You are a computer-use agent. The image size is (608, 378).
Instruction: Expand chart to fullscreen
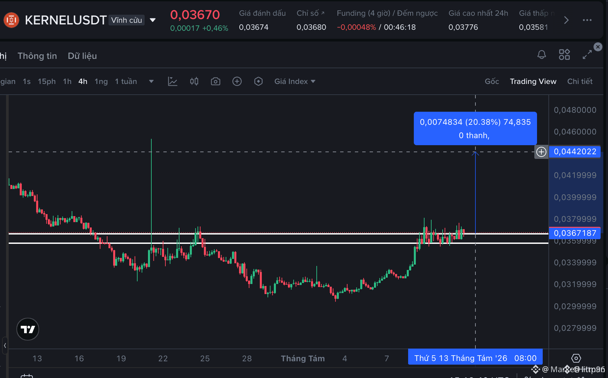tap(587, 55)
